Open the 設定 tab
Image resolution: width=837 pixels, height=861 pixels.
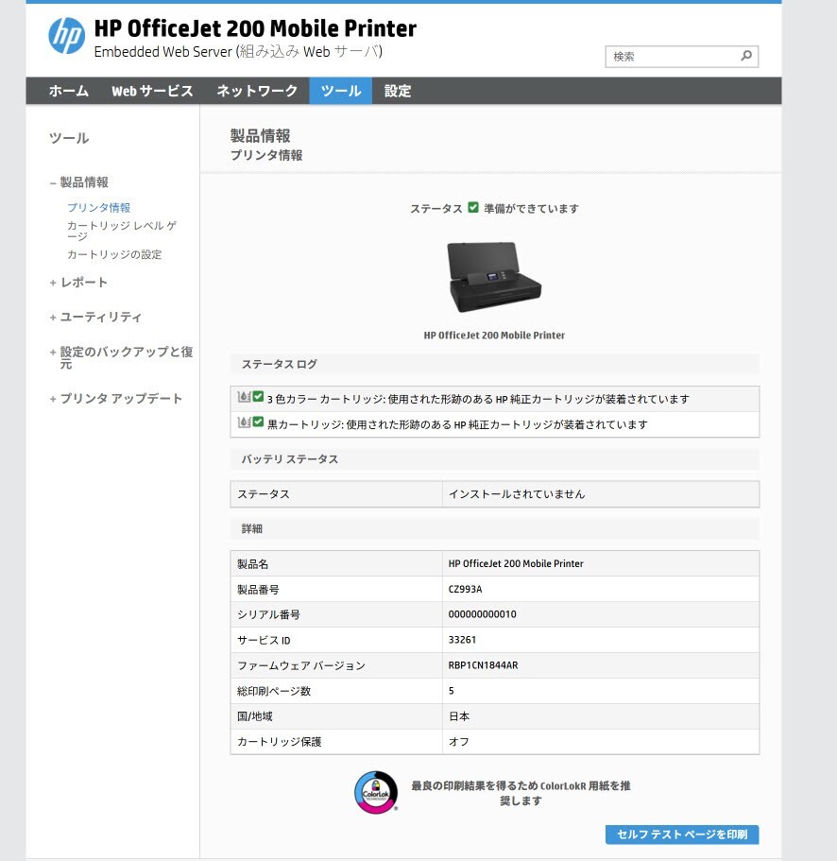pyautogui.click(x=398, y=91)
